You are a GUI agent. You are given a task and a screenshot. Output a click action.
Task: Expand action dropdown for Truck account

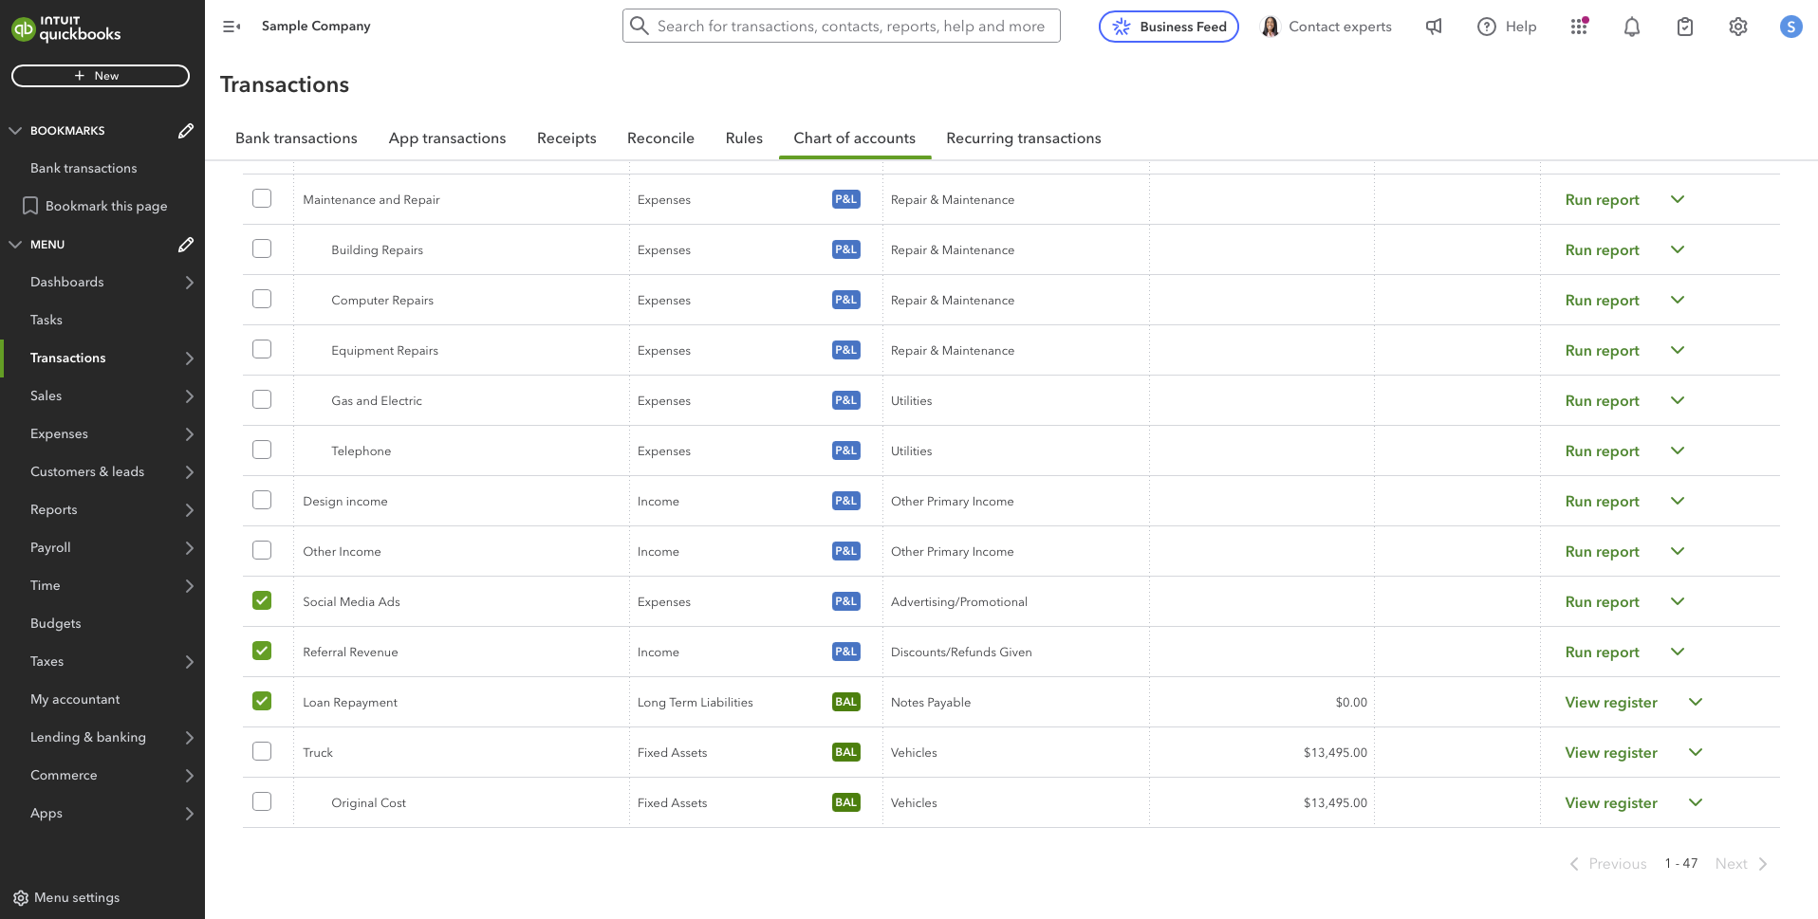pyautogui.click(x=1696, y=752)
